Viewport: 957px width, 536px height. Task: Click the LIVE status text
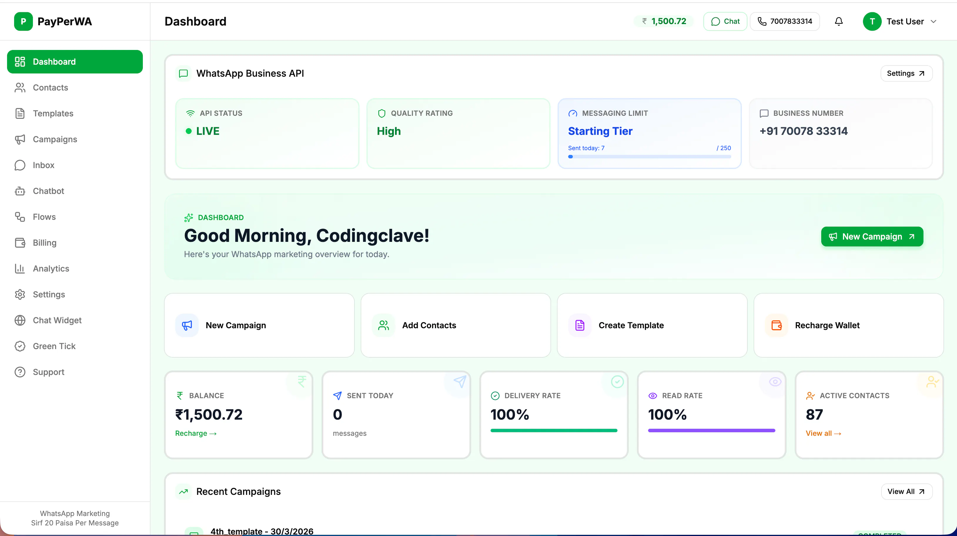pyautogui.click(x=208, y=131)
